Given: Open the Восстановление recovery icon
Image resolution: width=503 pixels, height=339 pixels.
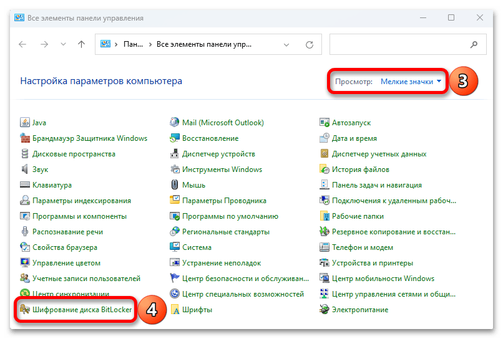Looking at the screenshot, I should point(175,138).
